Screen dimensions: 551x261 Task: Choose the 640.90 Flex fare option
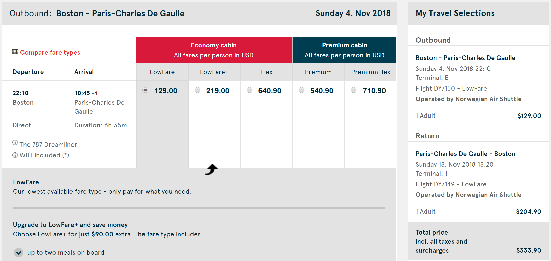tap(250, 90)
